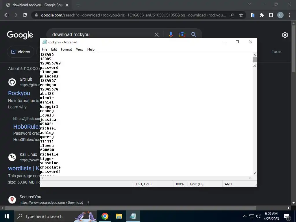Click the 'ANSI' encoding status entry
The image size is (296, 222).
(x=228, y=184)
